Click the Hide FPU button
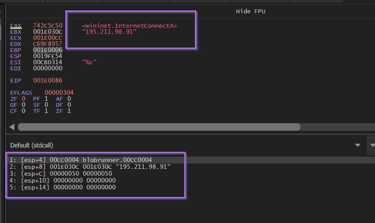Screen dimensions: 375x223 pyautogui.click(x=250, y=11)
